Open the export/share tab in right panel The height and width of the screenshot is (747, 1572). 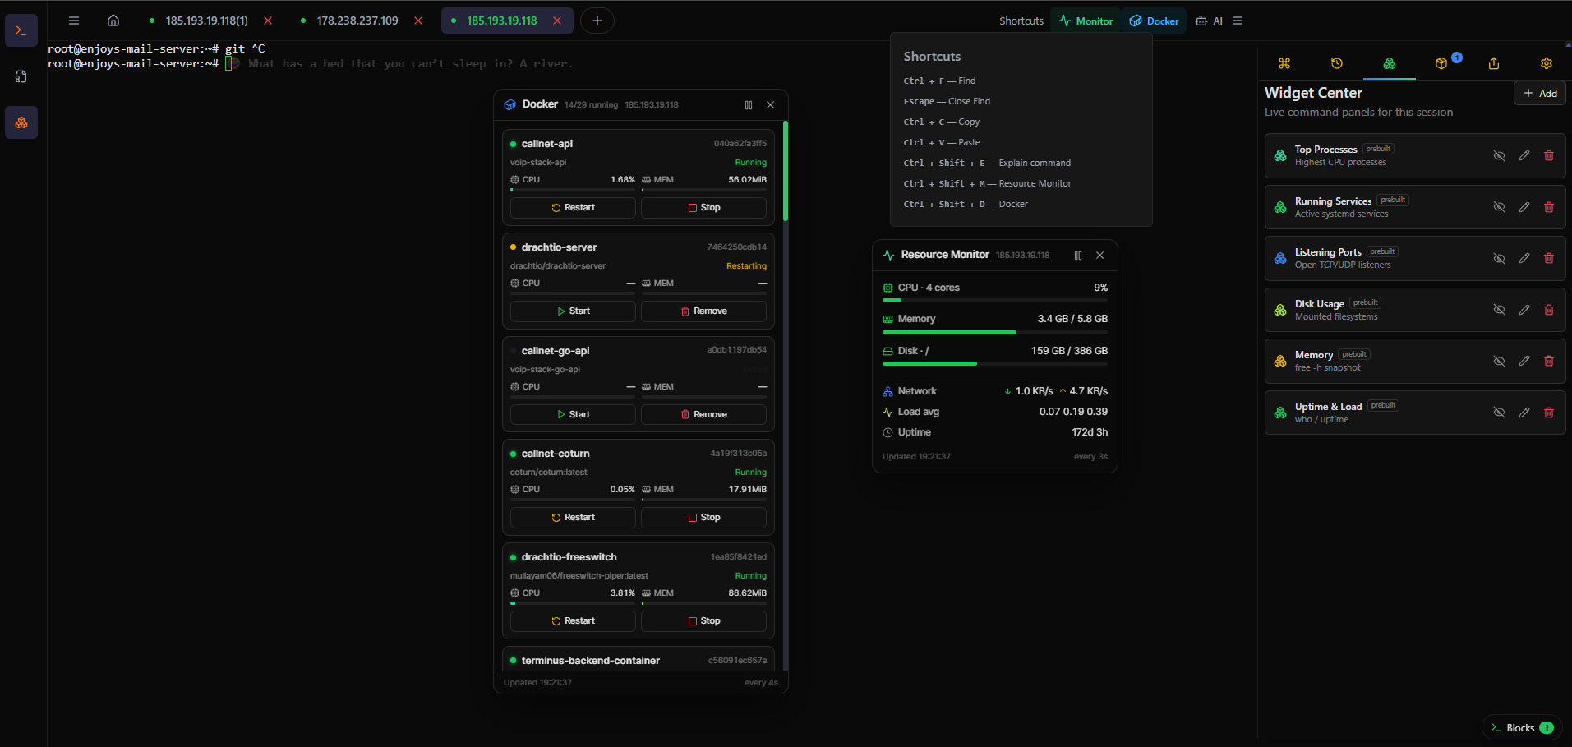coord(1494,63)
